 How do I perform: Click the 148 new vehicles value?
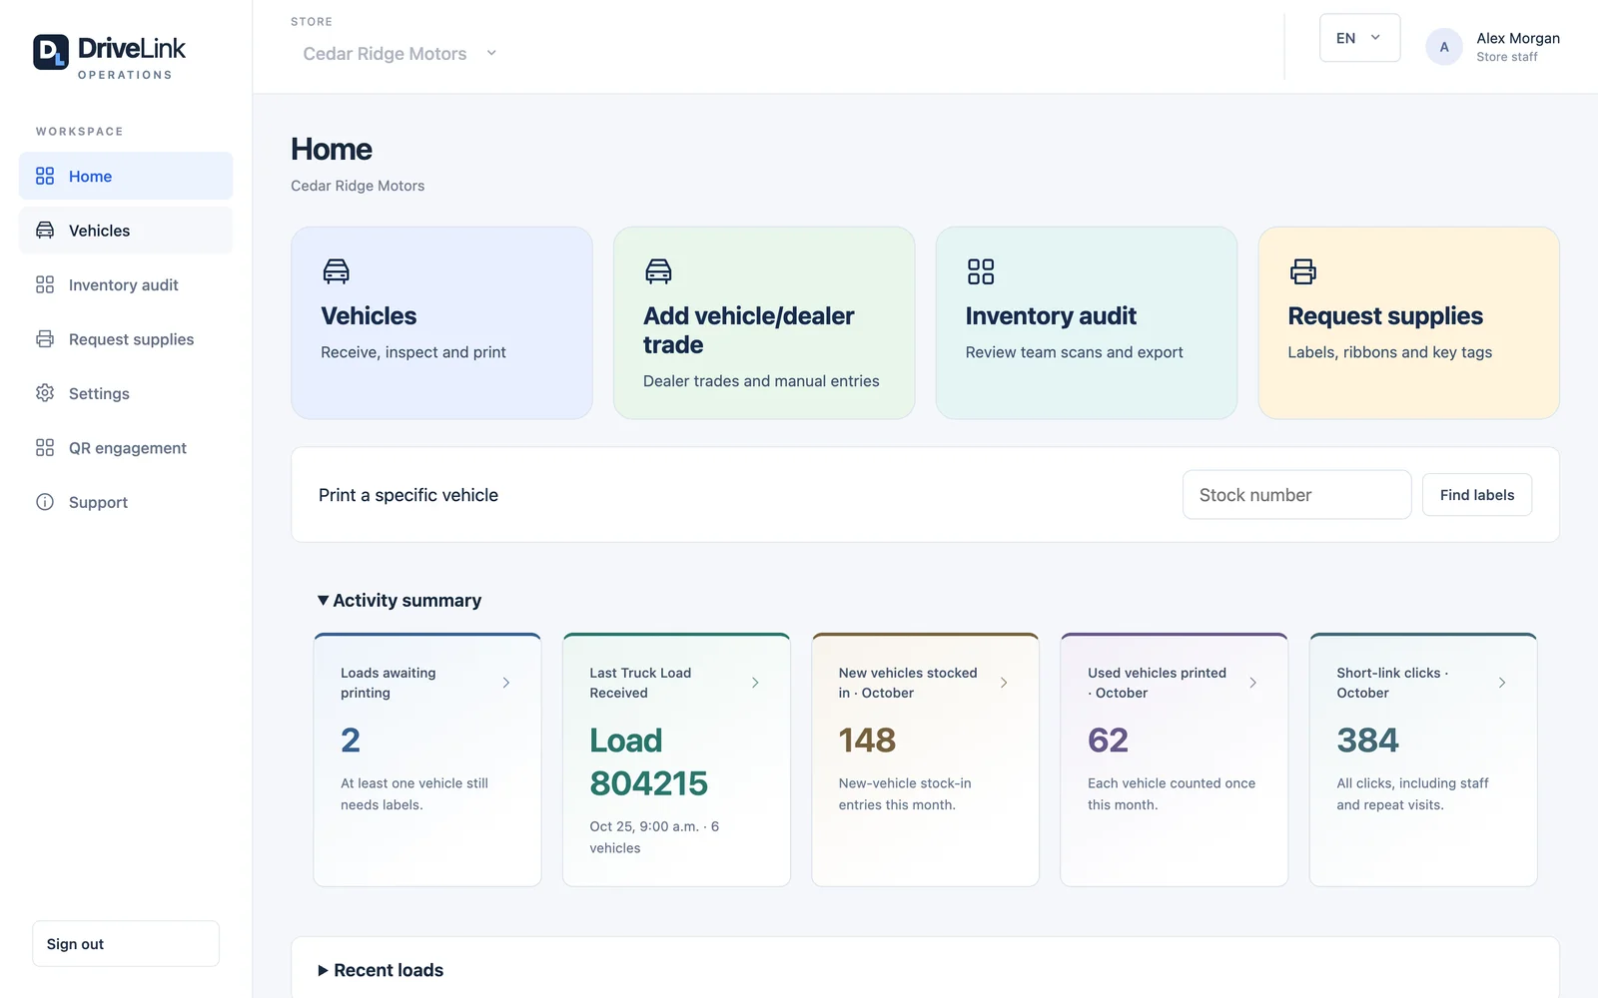click(x=867, y=741)
